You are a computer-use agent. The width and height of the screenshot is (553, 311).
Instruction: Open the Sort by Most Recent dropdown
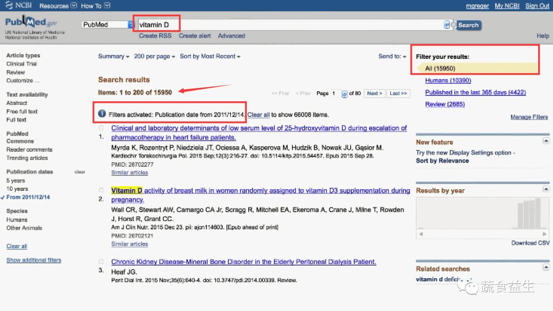click(210, 56)
